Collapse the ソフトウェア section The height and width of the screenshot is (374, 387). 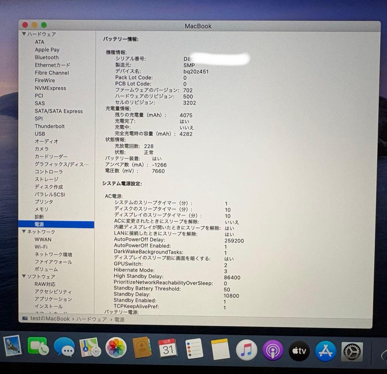click(24, 277)
